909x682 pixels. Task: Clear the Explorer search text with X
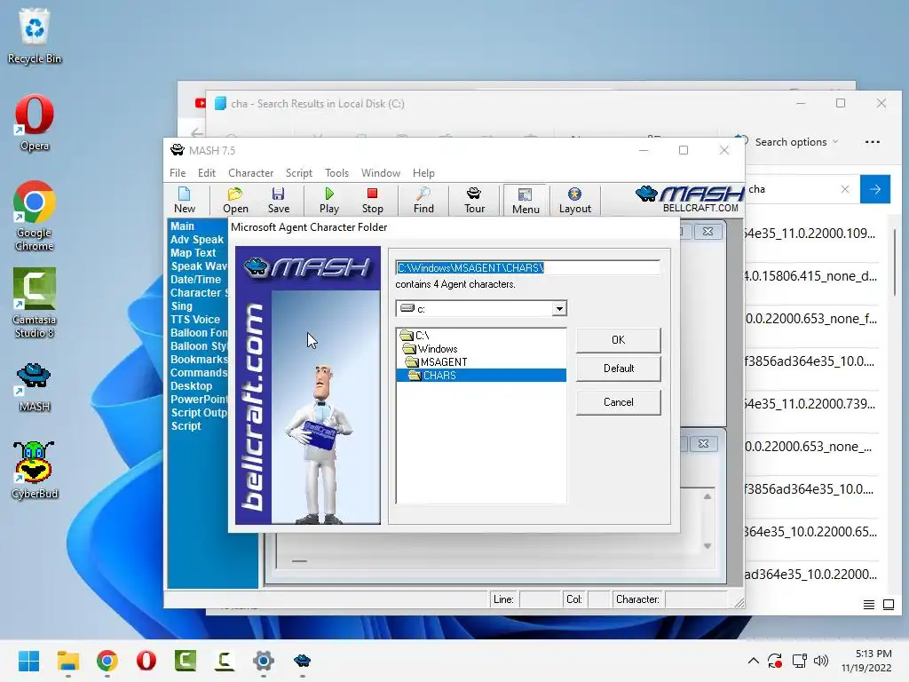click(x=845, y=189)
